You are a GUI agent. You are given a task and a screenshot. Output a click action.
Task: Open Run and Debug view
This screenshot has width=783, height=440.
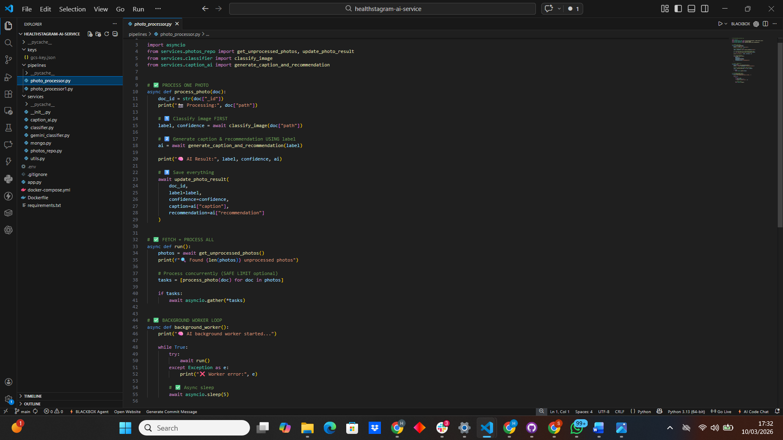pyautogui.click(x=8, y=77)
